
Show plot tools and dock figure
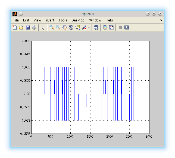tap(127, 27)
